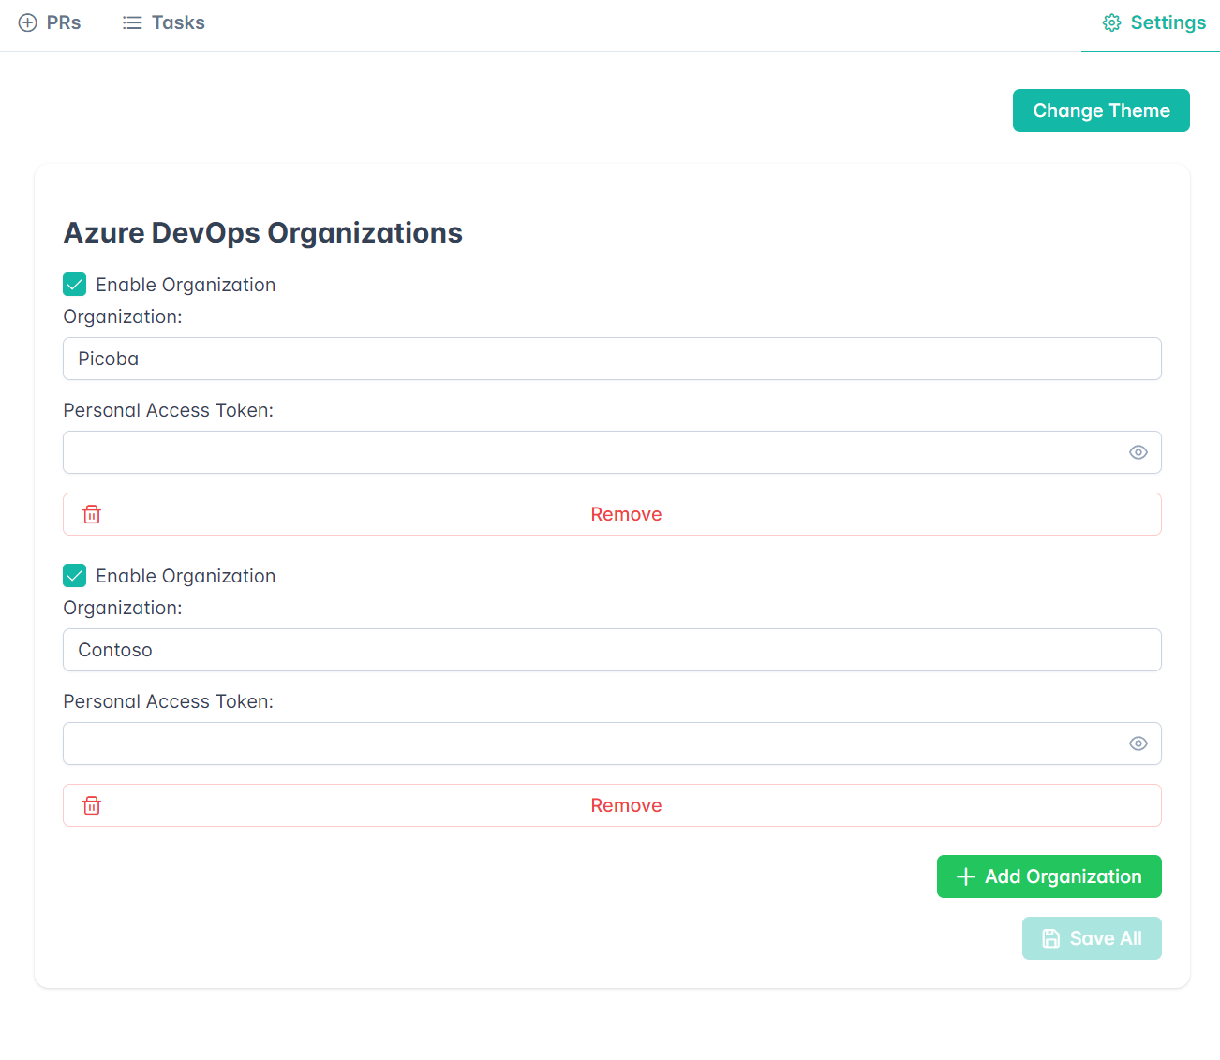Select the Personal Access Token field for Contoso
The image size is (1220, 1060).
[590, 743]
